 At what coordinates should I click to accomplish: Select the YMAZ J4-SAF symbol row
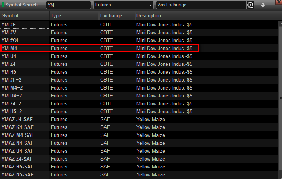tap(139, 119)
